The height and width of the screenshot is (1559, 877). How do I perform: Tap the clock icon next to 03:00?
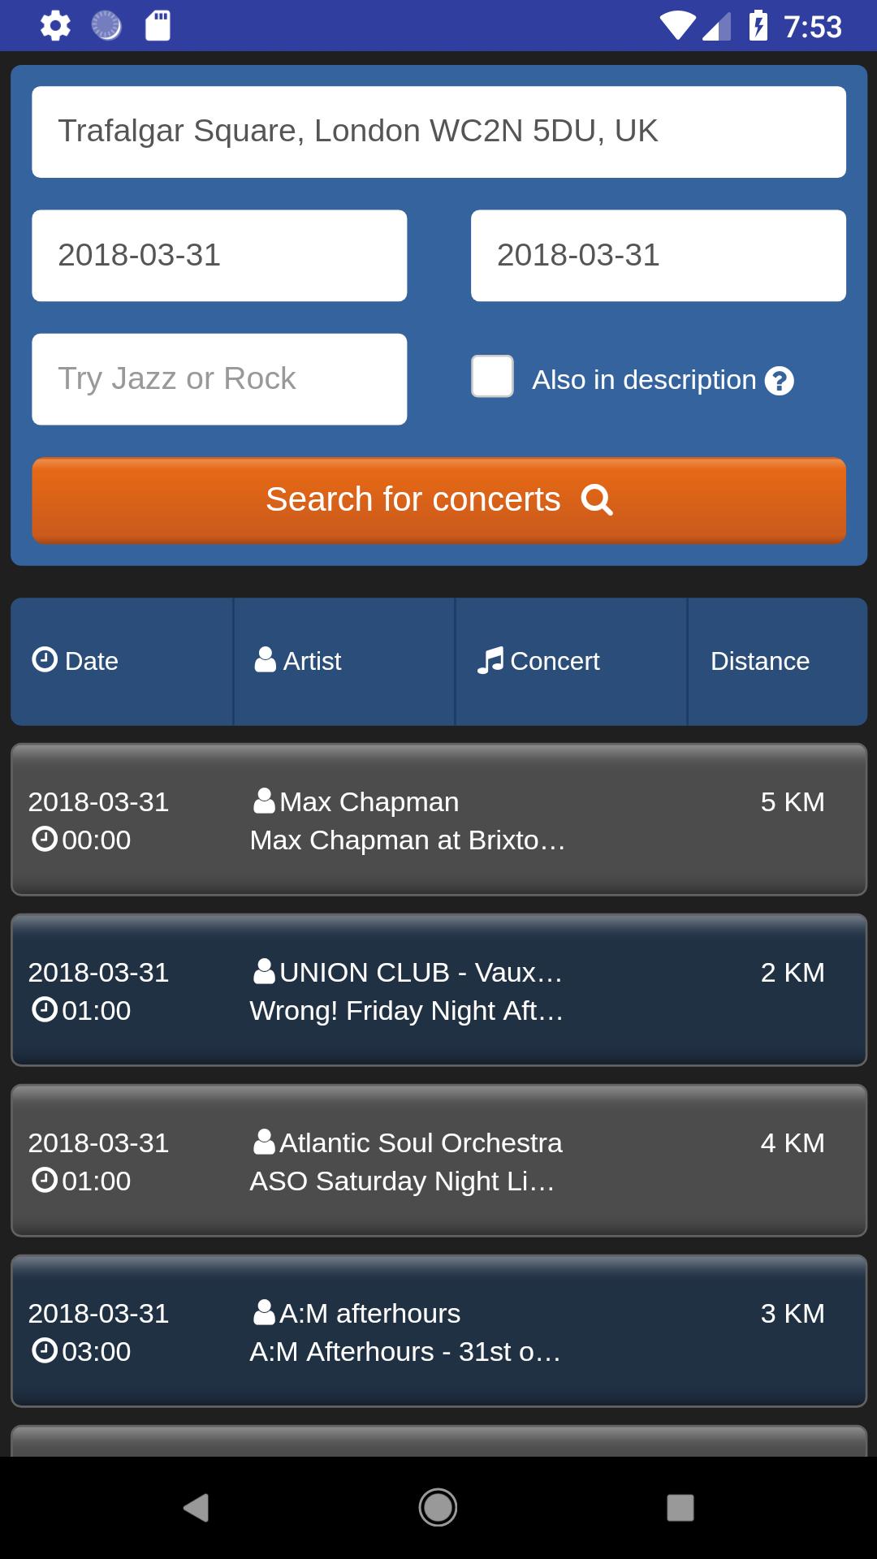click(45, 1350)
